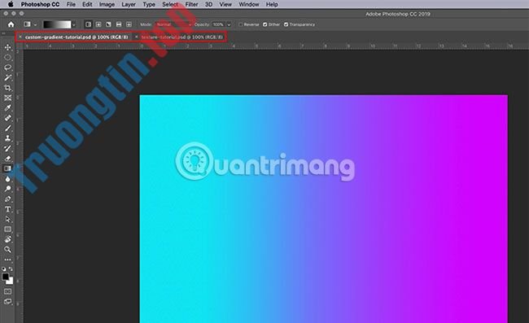Open the Apple menu
Image resolution: width=529 pixels, height=323 pixels.
tap(11, 4)
